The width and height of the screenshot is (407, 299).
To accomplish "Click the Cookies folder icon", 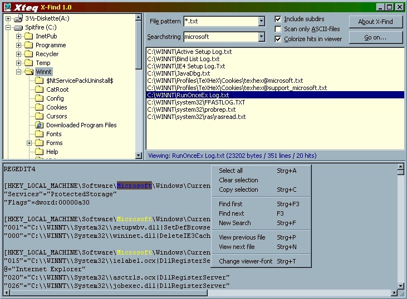I will click(x=39, y=107).
